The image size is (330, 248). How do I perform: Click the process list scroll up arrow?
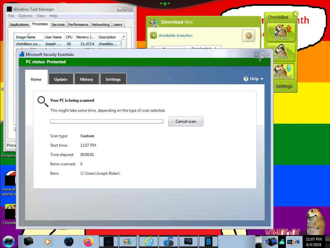click(x=124, y=37)
